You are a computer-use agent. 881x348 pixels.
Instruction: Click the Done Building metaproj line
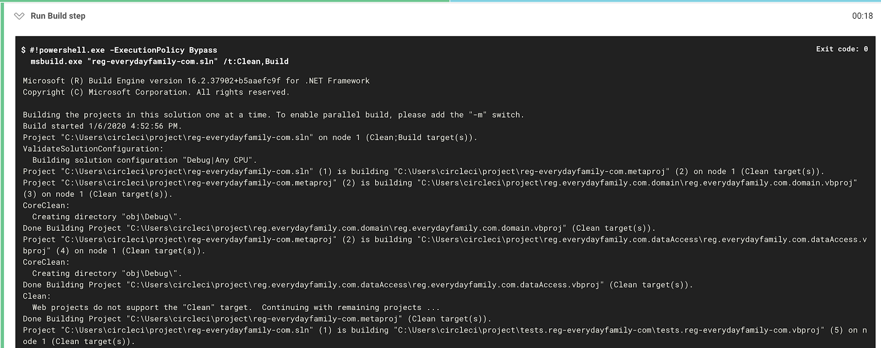257,319
